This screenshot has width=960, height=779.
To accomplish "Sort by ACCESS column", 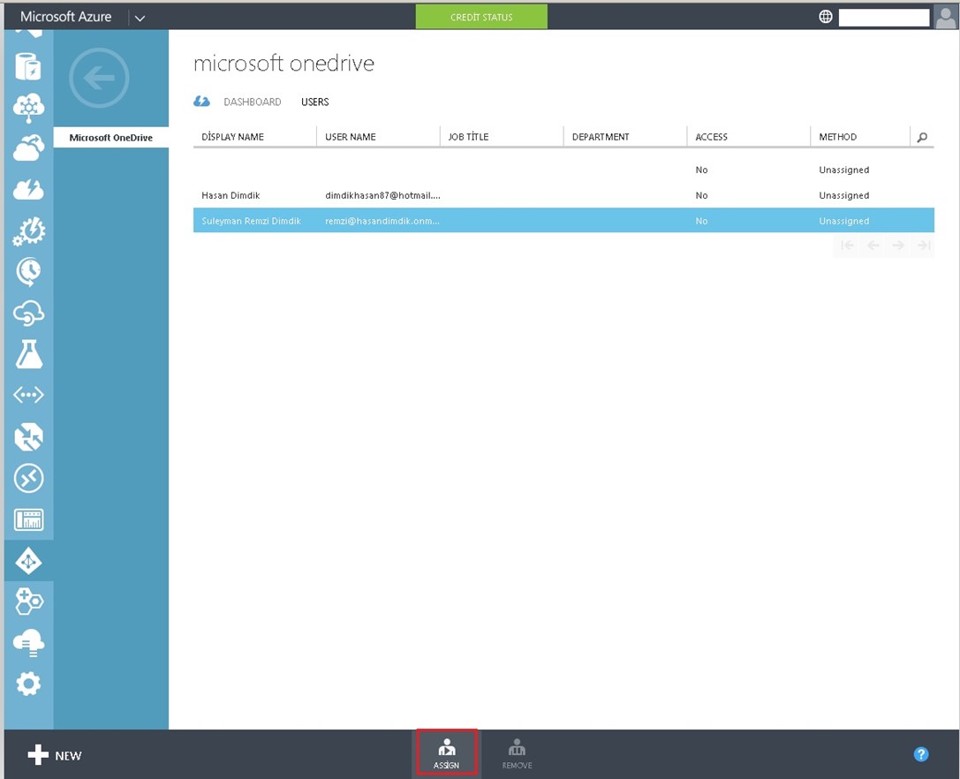I will [x=712, y=137].
